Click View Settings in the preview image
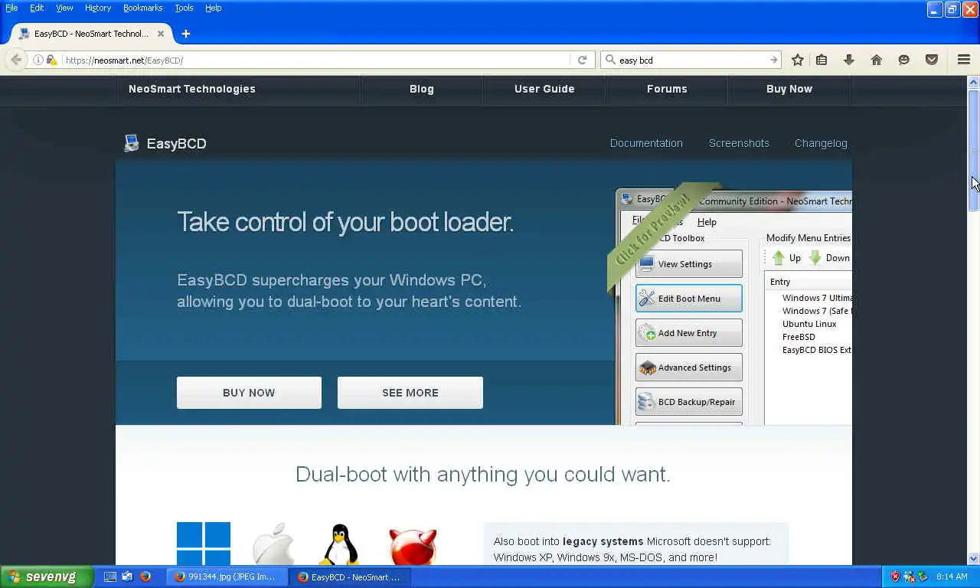The image size is (980, 588). point(689,264)
